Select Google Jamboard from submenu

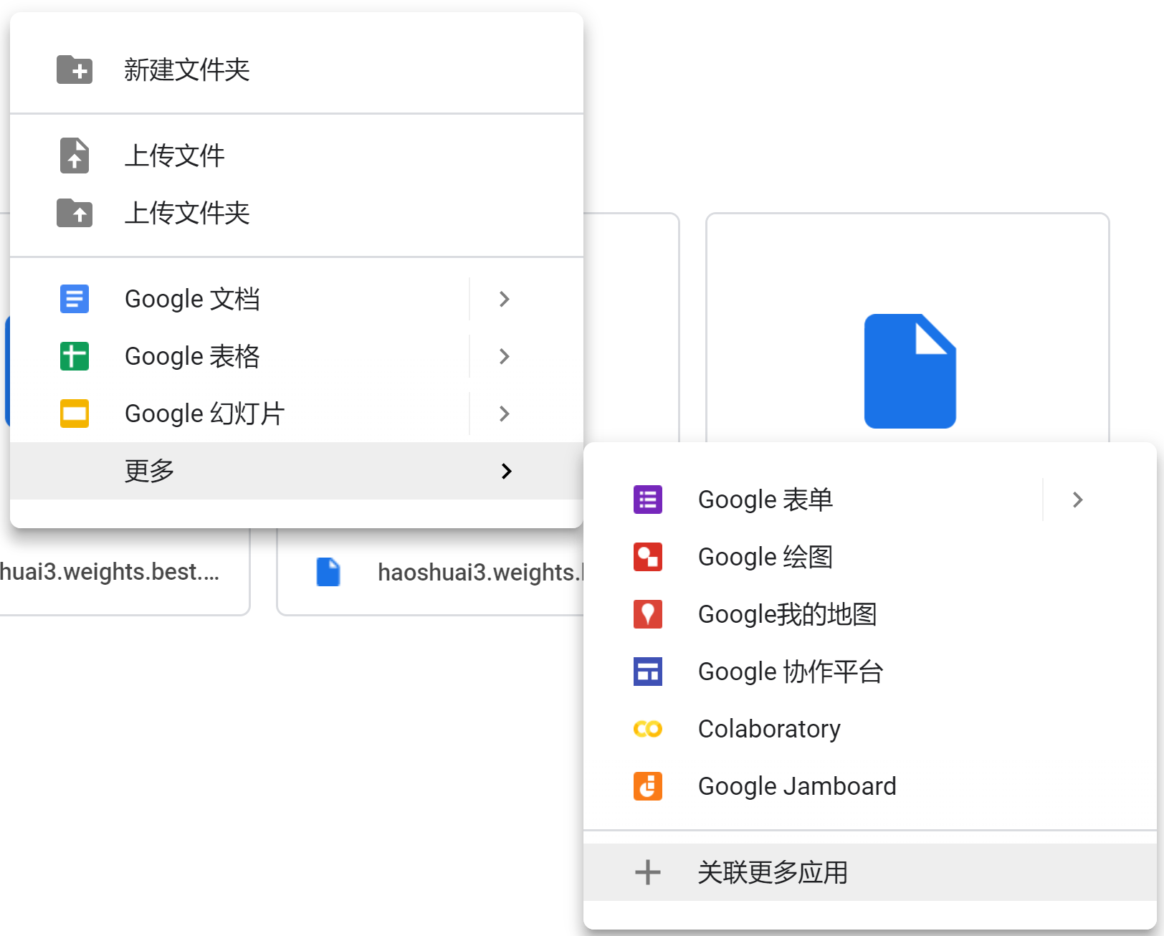pos(870,786)
